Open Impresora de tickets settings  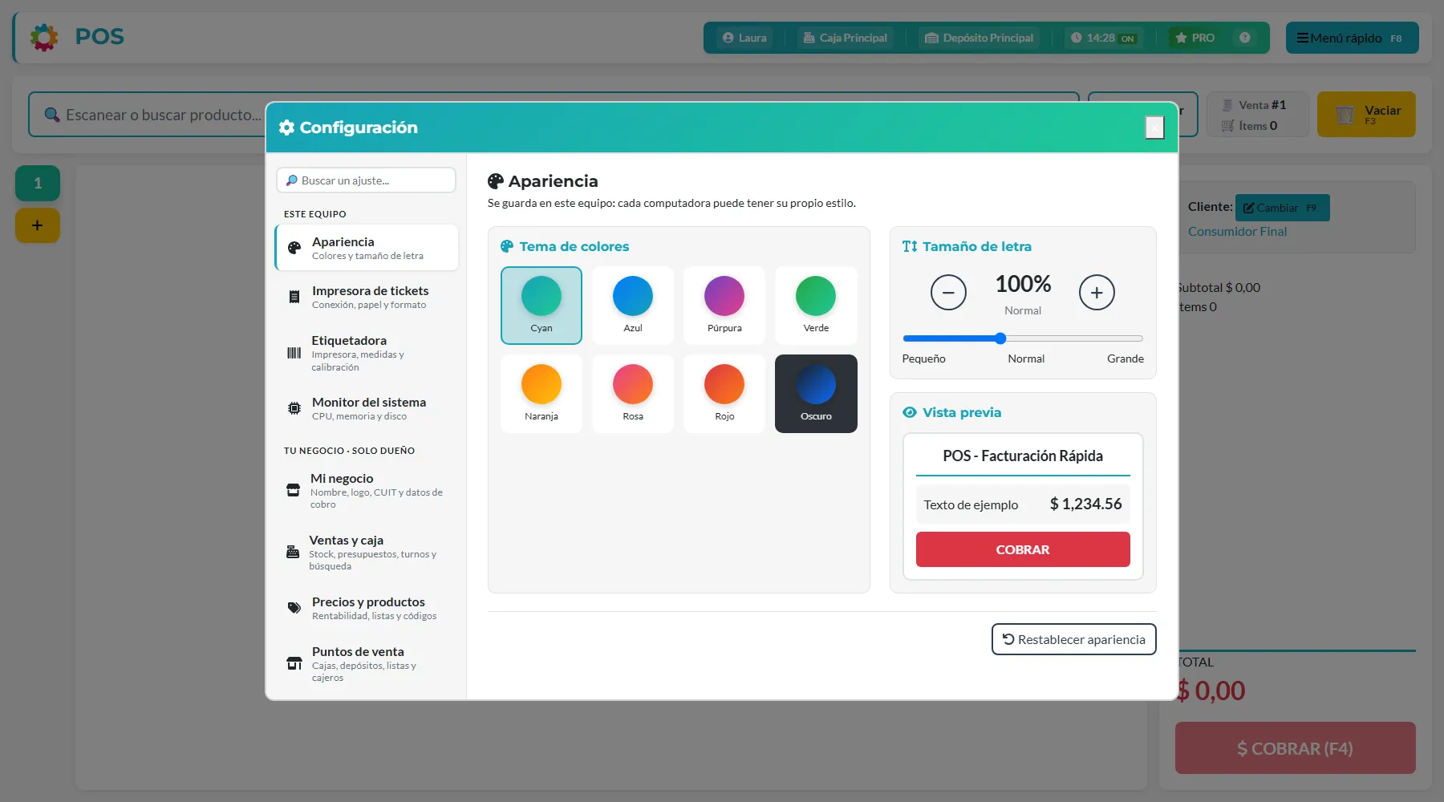(367, 297)
